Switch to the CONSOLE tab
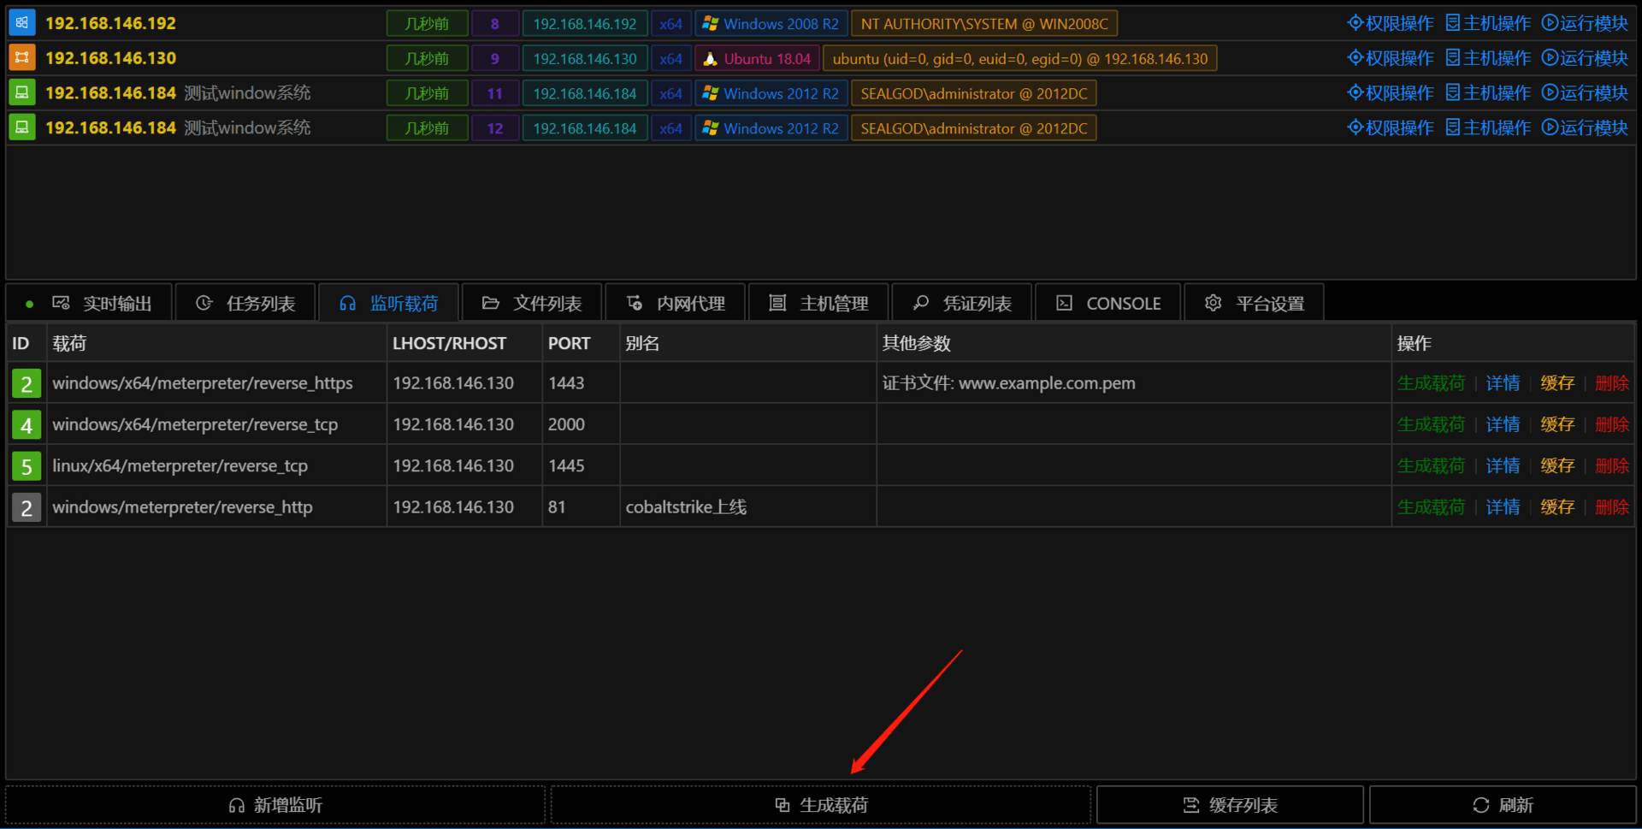The width and height of the screenshot is (1642, 829). [x=1107, y=303]
